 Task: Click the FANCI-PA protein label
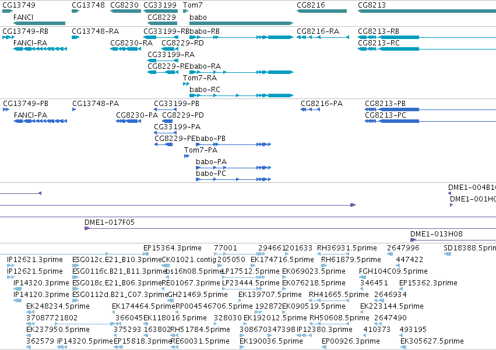[30, 115]
